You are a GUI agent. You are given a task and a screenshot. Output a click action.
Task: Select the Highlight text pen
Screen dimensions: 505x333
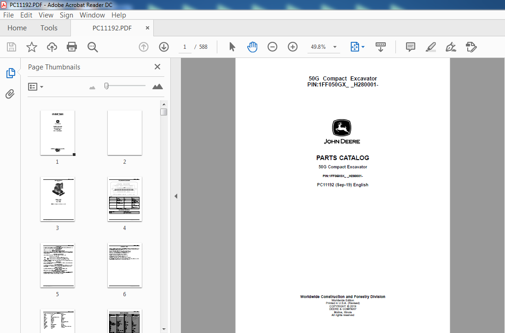click(x=431, y=47)
